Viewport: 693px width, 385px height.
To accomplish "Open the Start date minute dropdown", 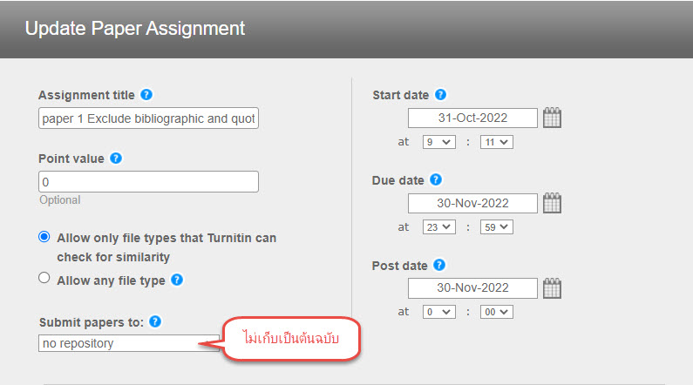I will 496,141.
